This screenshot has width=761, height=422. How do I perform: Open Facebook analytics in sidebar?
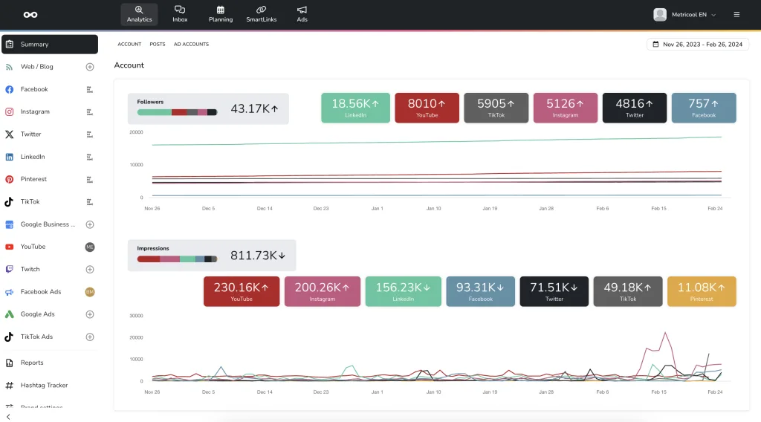click(34, 89)
